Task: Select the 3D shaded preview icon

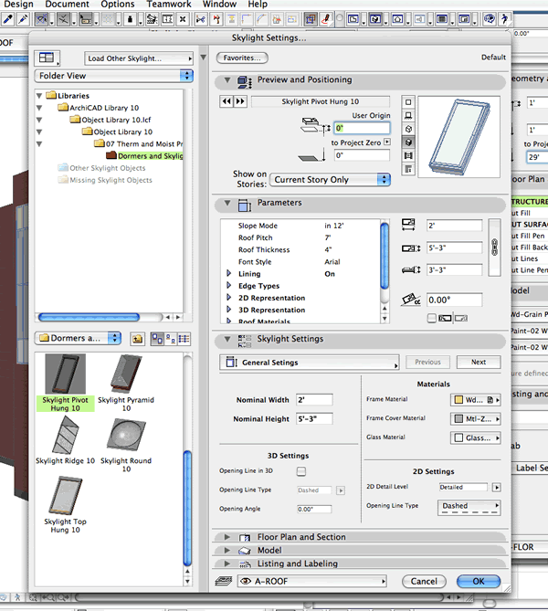Action: coord(407,142)
